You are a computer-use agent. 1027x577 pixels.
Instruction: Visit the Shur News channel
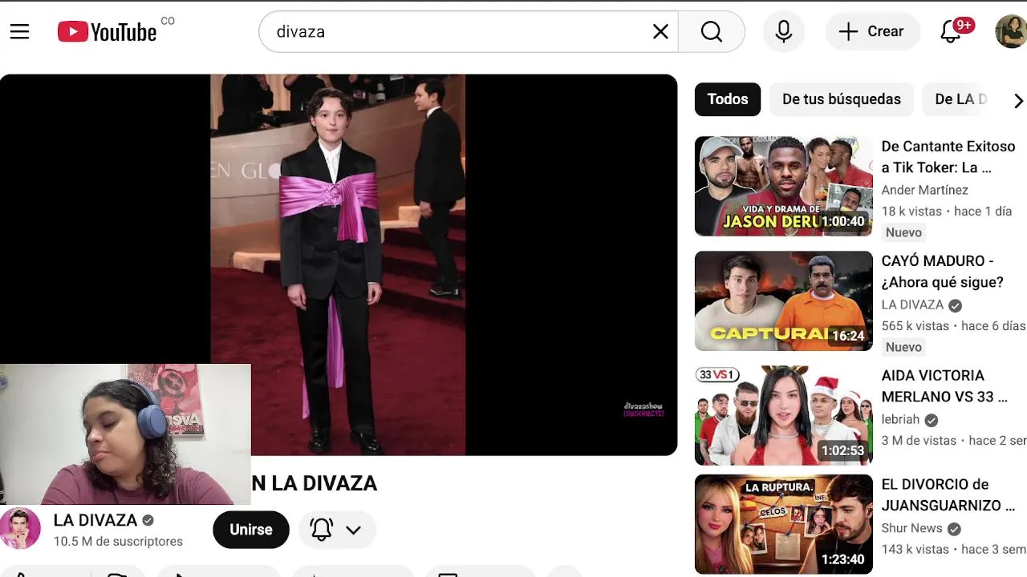911,528
